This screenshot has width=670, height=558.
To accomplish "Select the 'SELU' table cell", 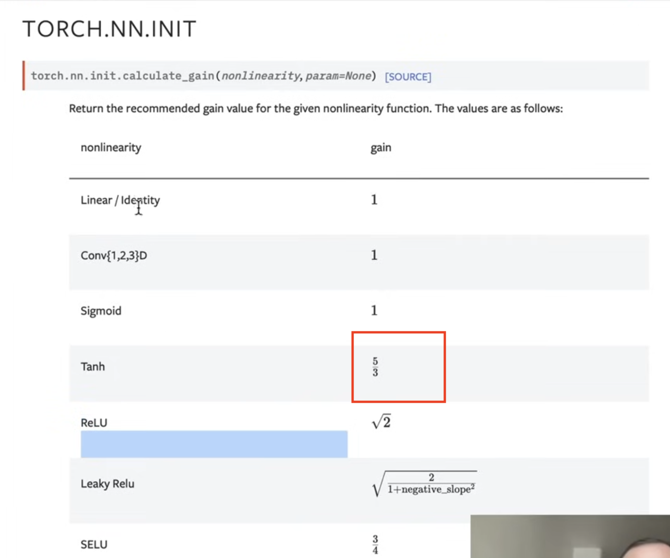I will click(x=94, y=544).
